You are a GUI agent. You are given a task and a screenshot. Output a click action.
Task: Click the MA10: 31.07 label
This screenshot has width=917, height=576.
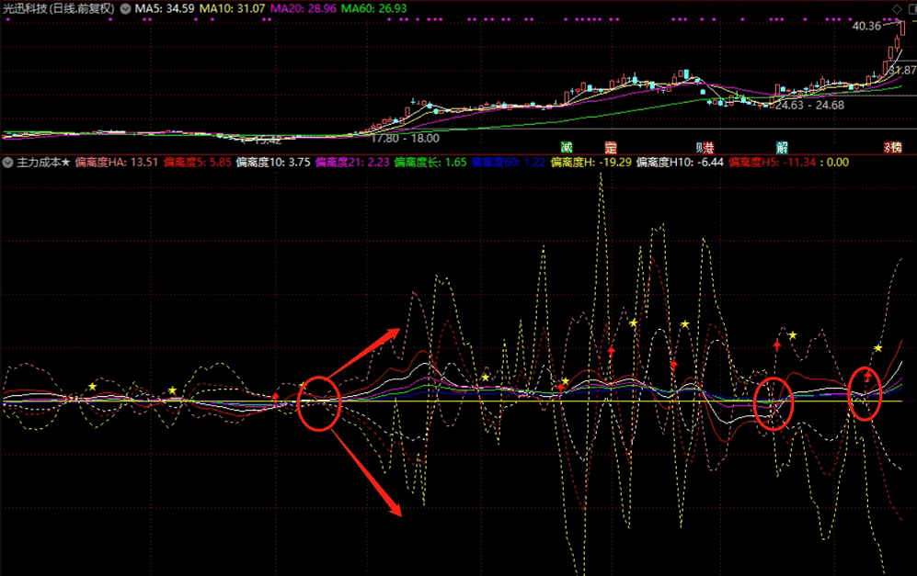click(232, 9)
